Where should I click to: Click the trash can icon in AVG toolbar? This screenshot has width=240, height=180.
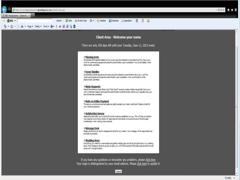pyautogui.click(x=91, y=21)
